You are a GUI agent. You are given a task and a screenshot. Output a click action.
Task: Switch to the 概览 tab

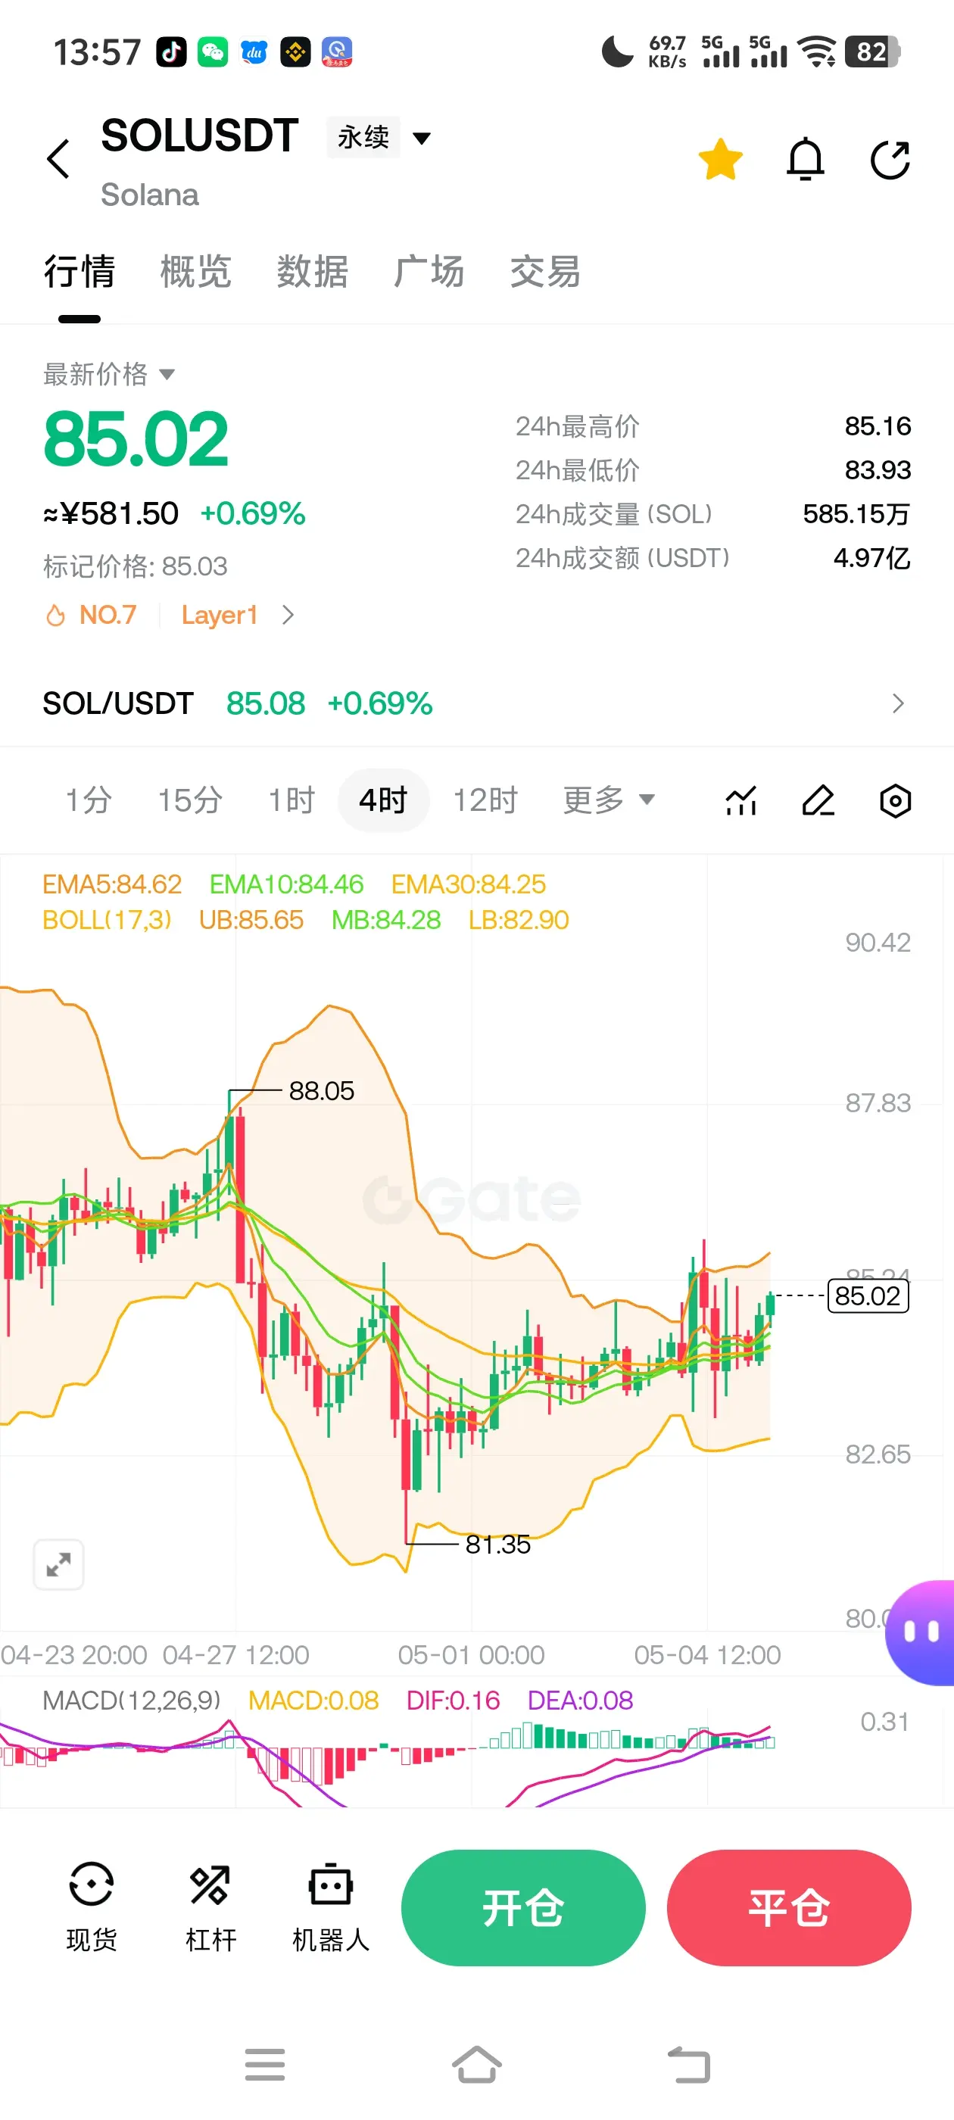coord(195,272)
